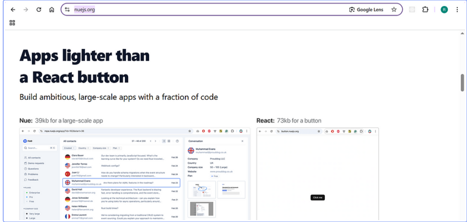Filter by Very large company size
Screen dimensions: 467x222
pos(34,214)
